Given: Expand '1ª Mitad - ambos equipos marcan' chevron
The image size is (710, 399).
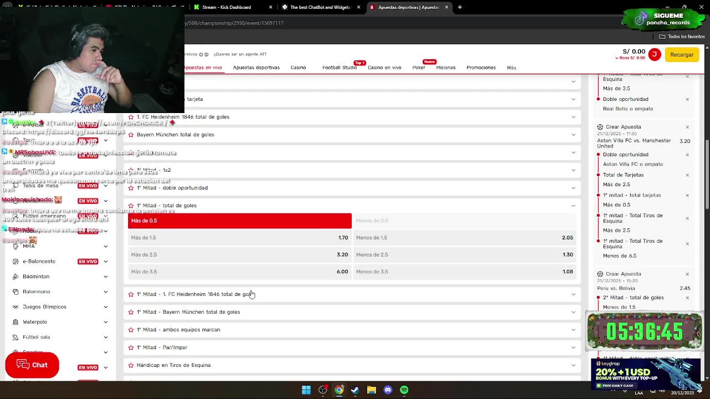Looking at the screenshot, I should pyautogui.click(x=574, y=330).
